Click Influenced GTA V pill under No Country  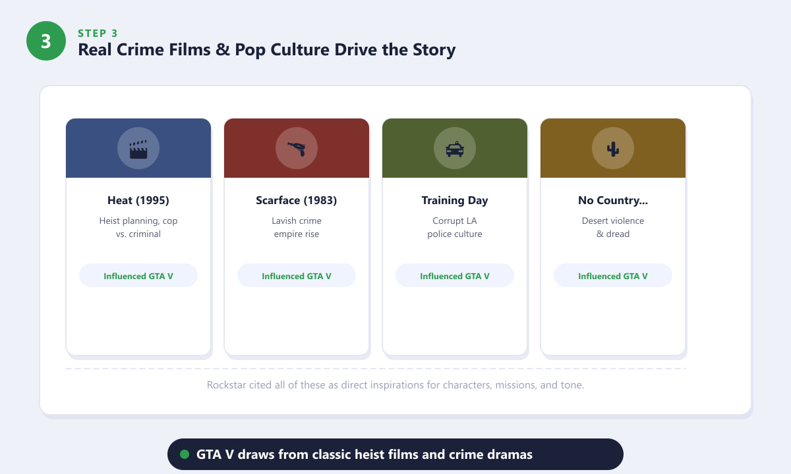[613, 275]
